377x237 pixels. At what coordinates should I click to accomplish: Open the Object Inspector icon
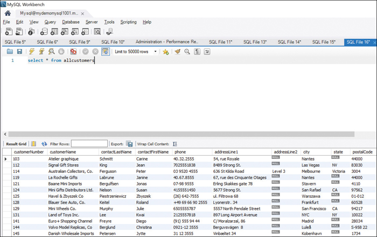click(x=31, y=31)
